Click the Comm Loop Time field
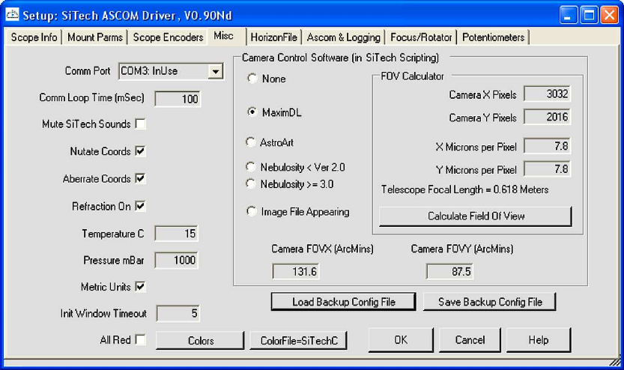 tap(178, 99)
